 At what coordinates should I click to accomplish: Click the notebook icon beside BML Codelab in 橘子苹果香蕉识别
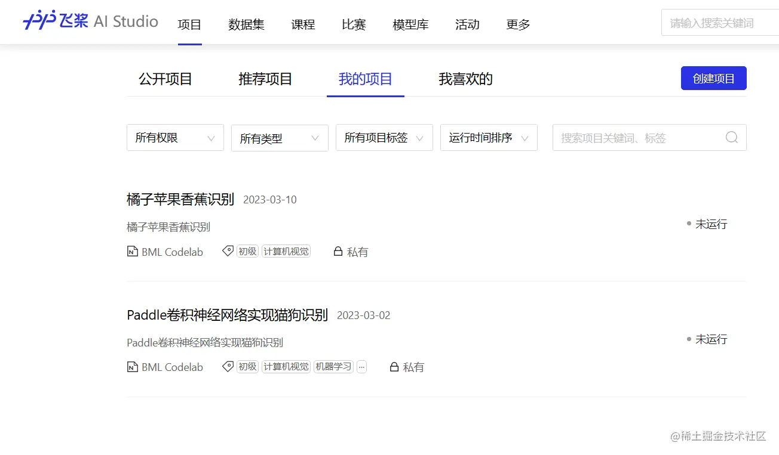132,252
